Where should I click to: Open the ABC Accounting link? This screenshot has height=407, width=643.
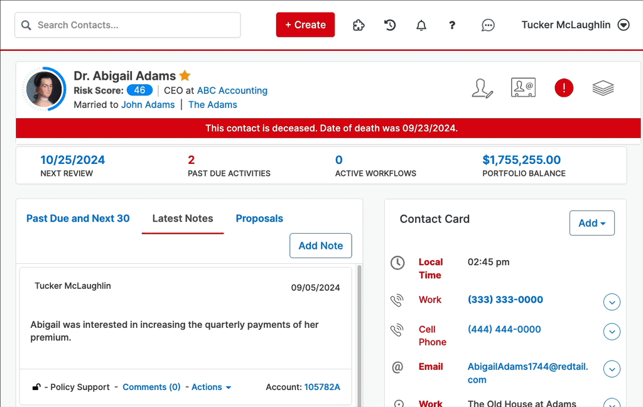point(232,90)
